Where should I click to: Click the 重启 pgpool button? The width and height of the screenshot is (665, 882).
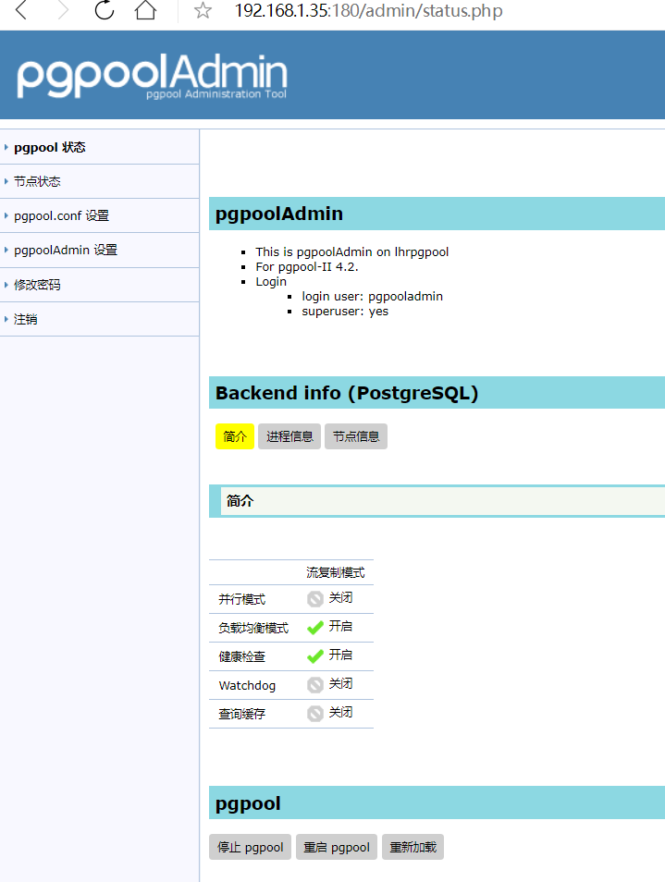click(337, 847)
